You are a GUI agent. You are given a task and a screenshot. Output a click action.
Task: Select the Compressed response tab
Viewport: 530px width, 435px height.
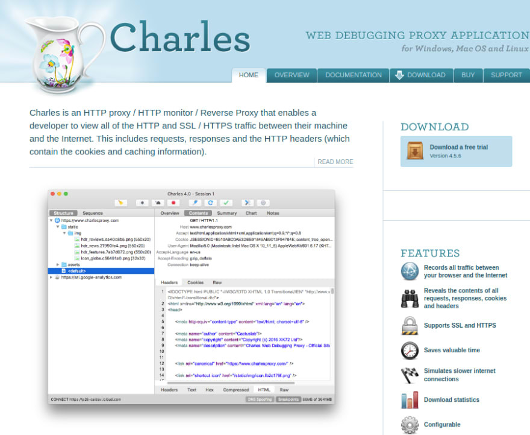pyautogui.click(x=236, y=390)
